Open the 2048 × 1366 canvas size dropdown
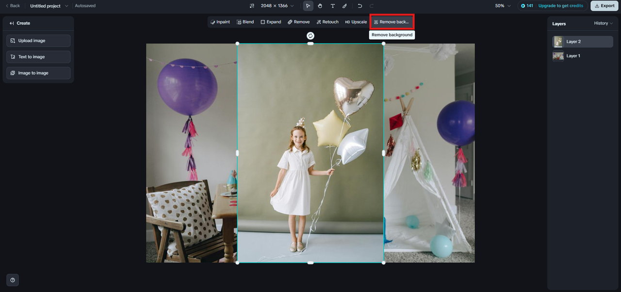The image size is (621, 292). pyautogui.click(x=278, y=6)
